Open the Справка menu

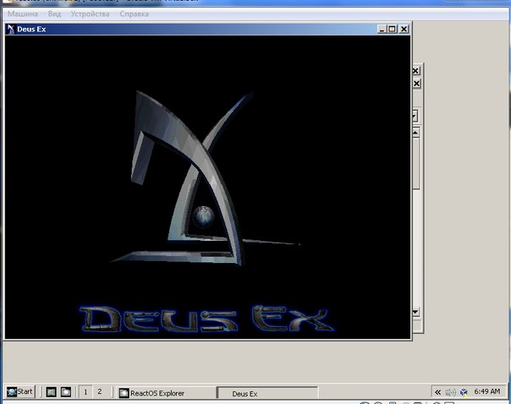[134, 14]
